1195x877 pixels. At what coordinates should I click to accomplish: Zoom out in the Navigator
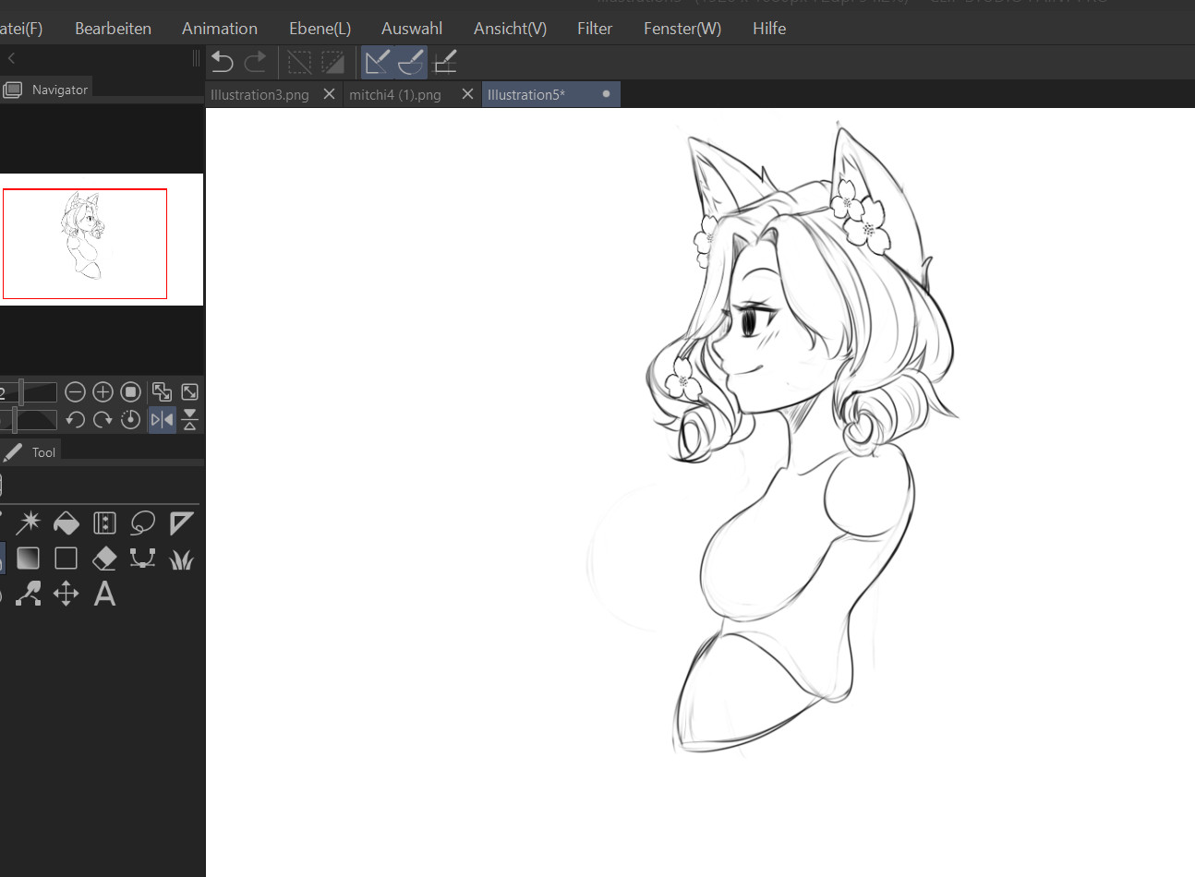75,392
